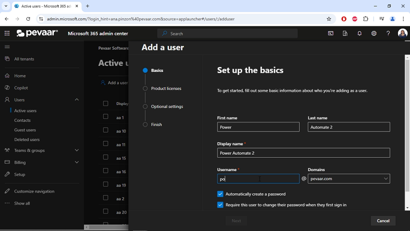This screenshot has width=410, height=231.
Task: Check the box for user aa 1
Action: 106,116
